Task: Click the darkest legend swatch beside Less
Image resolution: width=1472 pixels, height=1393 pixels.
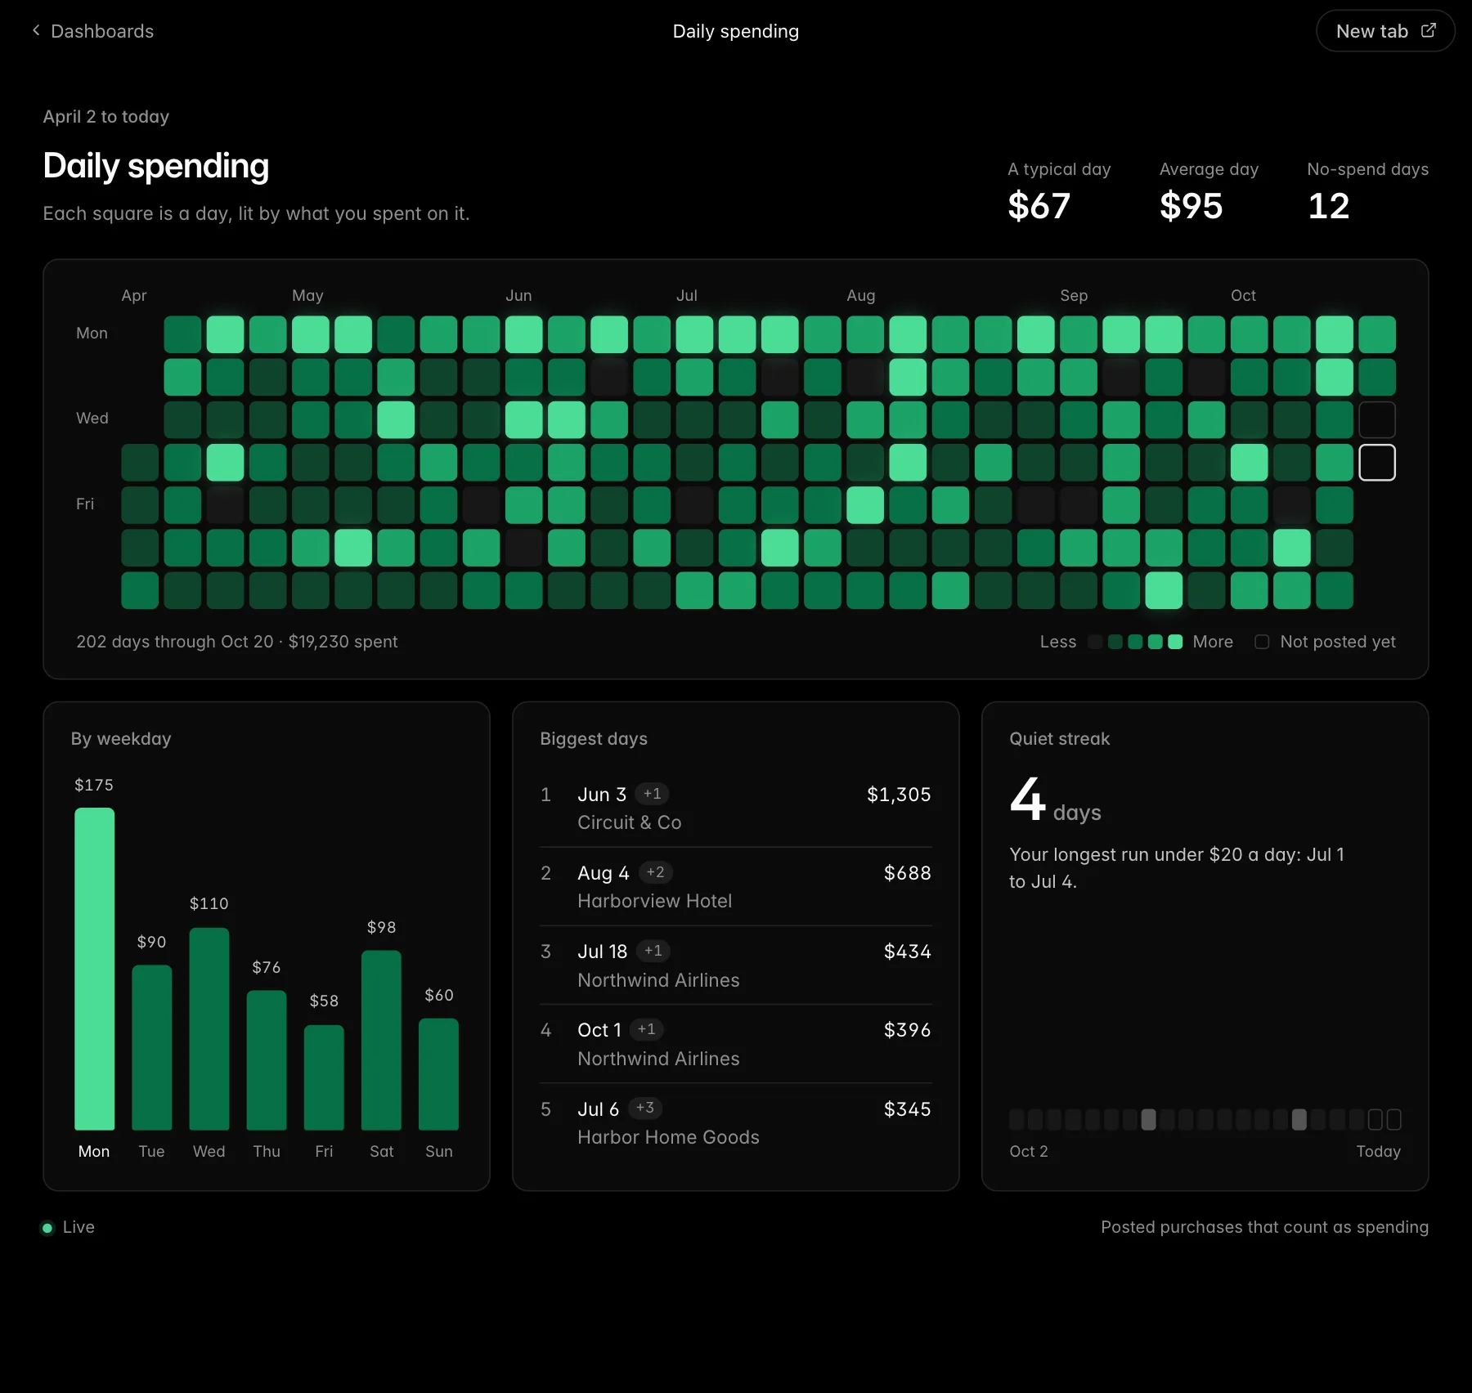Action: tap(1095, 642)
